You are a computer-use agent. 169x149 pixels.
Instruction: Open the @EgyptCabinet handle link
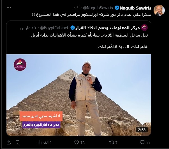(x=54, y=28)
